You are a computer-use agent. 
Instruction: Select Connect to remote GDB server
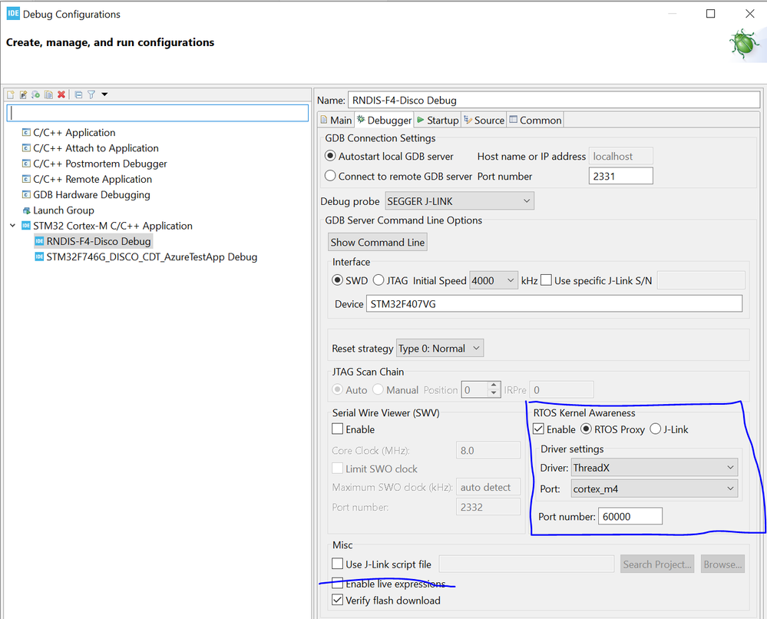coord(330,176)
